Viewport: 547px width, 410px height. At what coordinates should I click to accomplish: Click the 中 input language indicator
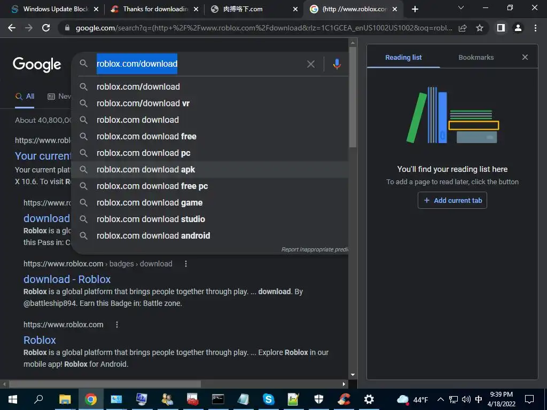tap(478, 400)
